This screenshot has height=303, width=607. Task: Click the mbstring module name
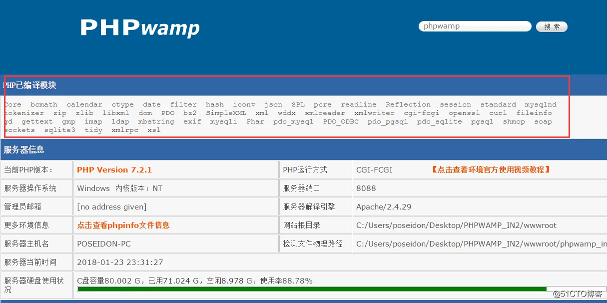(156, 121)
